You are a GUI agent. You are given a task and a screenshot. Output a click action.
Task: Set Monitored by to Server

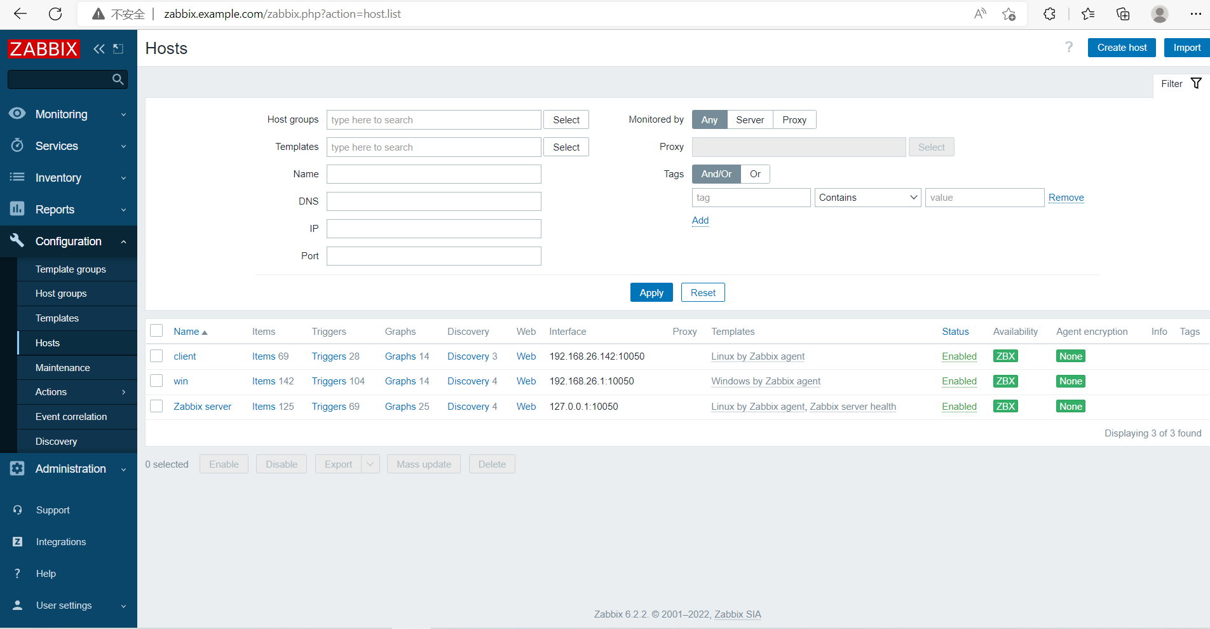(750, 119)
